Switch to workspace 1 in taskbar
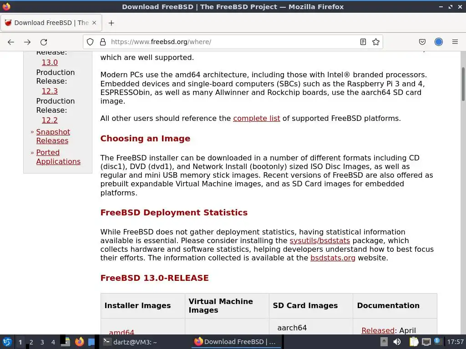Image resolution: width=466 pixels, height=349 pixels. (x=20, y=342)
